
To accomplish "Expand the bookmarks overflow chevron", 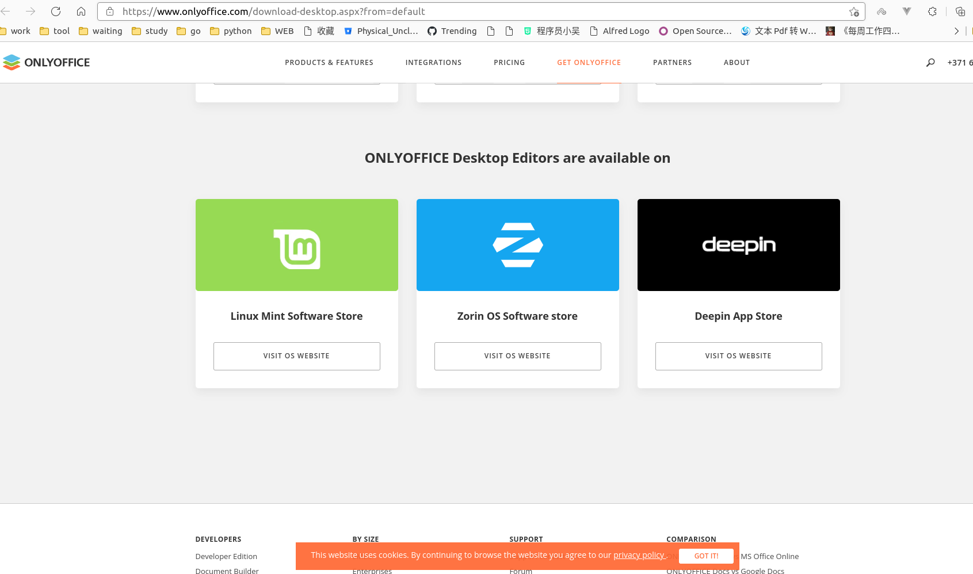I will [x=956, y=31].
